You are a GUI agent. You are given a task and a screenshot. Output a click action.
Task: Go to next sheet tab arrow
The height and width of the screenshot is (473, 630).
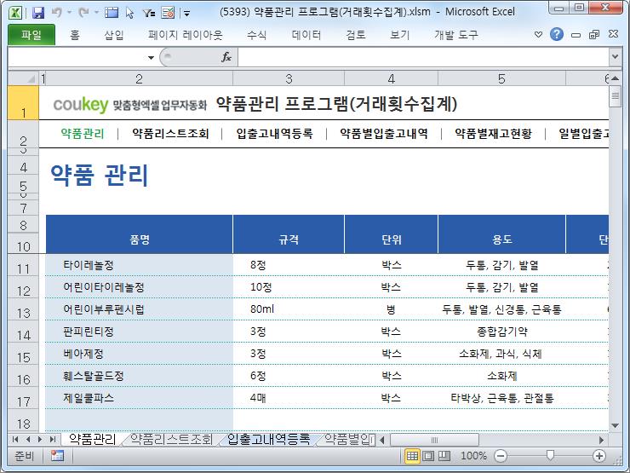tap(40, 439)
